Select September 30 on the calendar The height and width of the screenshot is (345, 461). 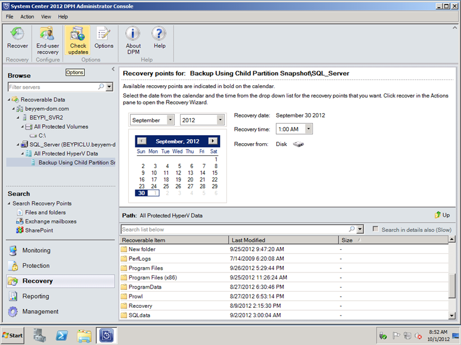point(142,193)
